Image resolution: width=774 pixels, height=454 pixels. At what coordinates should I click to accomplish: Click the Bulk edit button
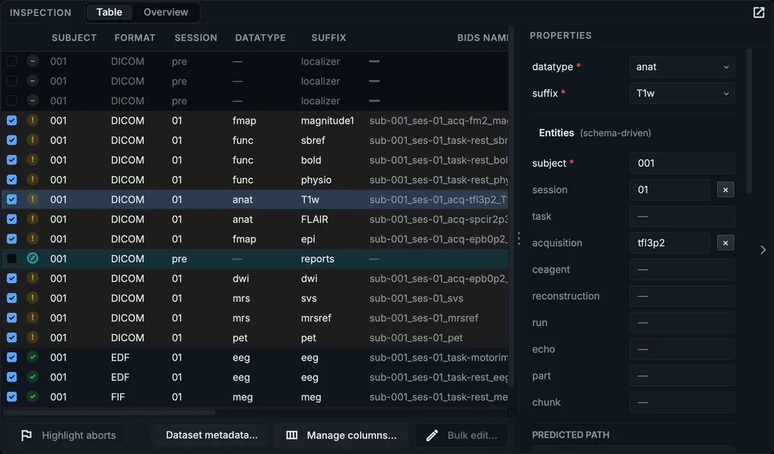pyautogui.click(x=462, y=435)
